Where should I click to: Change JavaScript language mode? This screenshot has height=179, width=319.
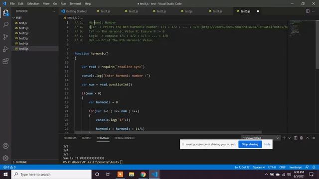click(x=296, y=167)
